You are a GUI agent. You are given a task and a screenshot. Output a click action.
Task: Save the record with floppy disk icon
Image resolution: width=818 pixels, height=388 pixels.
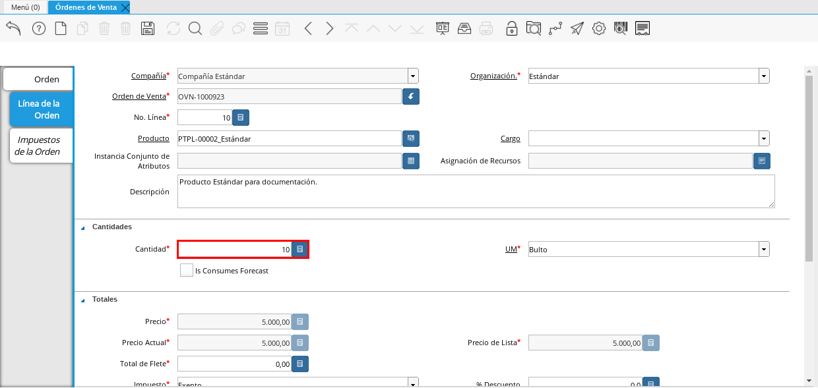148,28
